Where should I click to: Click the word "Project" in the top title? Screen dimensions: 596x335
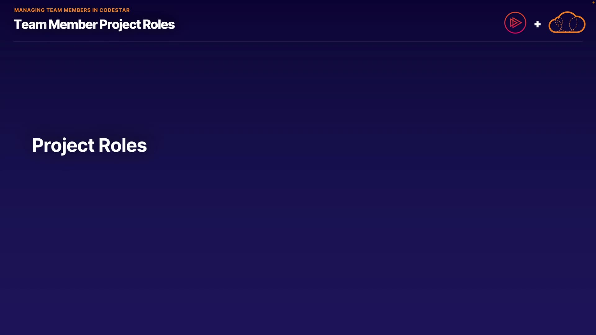(120, 25)
